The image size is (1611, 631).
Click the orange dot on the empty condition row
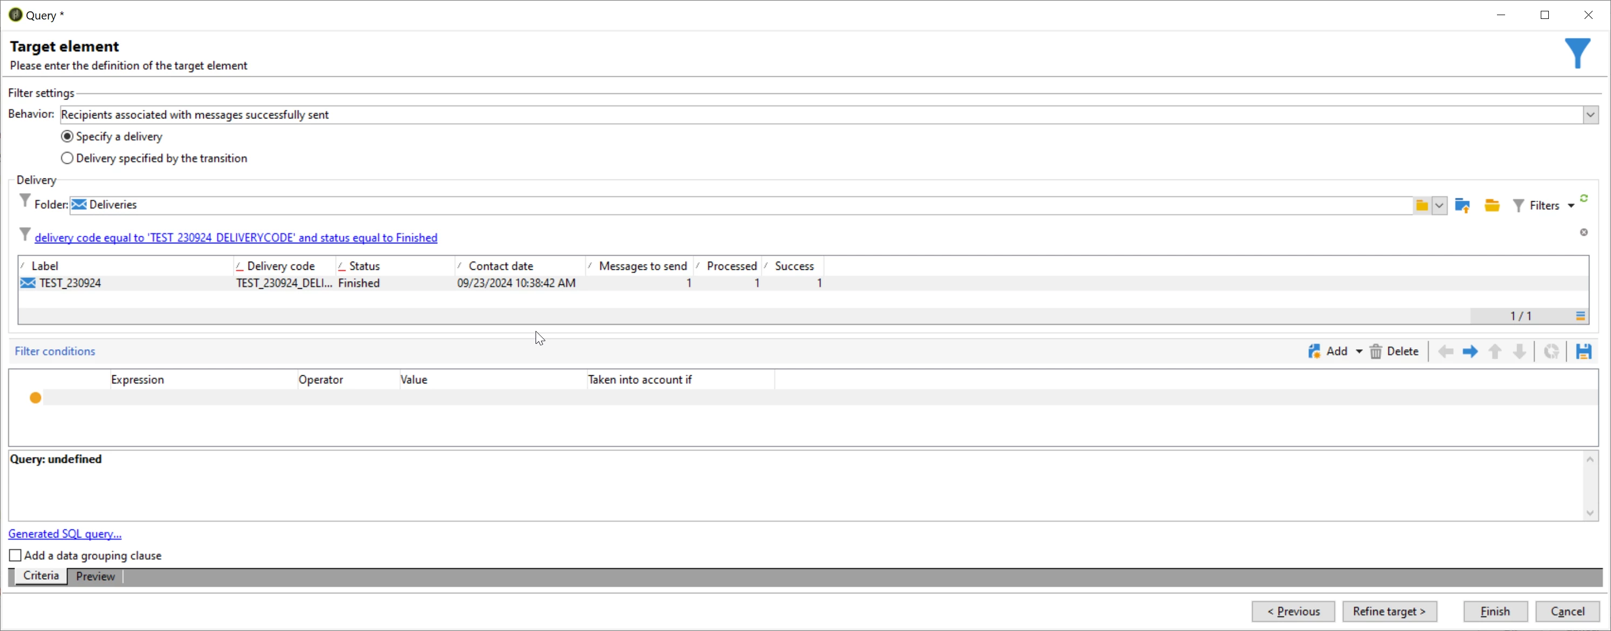click(36, 398)
